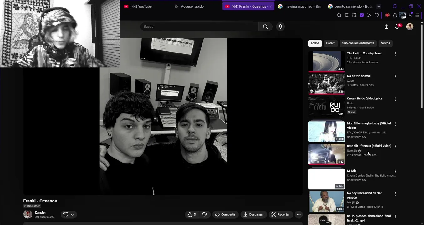The height and width of the screenshot is (225, 424).
Task: Open options for Mix: Effie - maybe baby
Action: pyautogui.click(x=395, y=124)
